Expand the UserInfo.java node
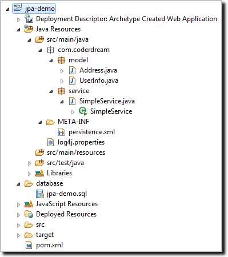Screen dimensions: 228x257 tap(62, 81)
